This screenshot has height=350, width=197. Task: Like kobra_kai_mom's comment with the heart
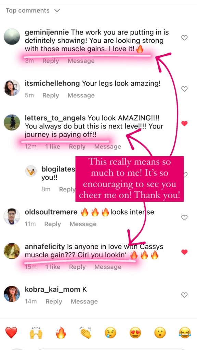click(x=184, y=295)
